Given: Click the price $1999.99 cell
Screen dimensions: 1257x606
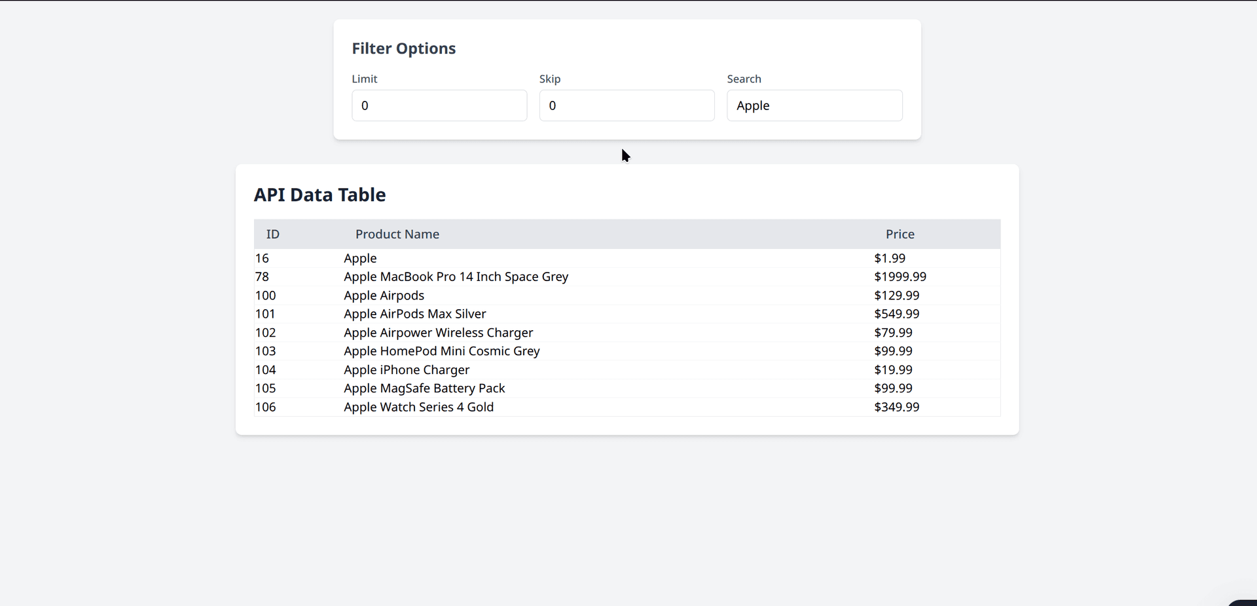Looking at the screenshot, I should pos(900,276).
